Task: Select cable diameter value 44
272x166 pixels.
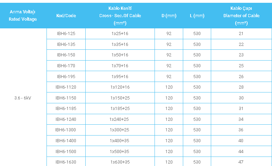Action: pos(241,152)
